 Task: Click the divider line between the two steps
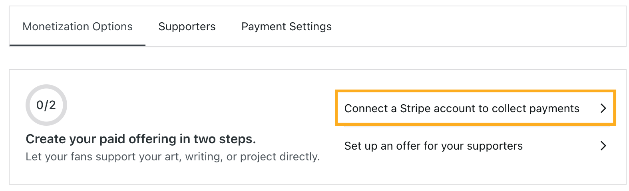(476, 127)
